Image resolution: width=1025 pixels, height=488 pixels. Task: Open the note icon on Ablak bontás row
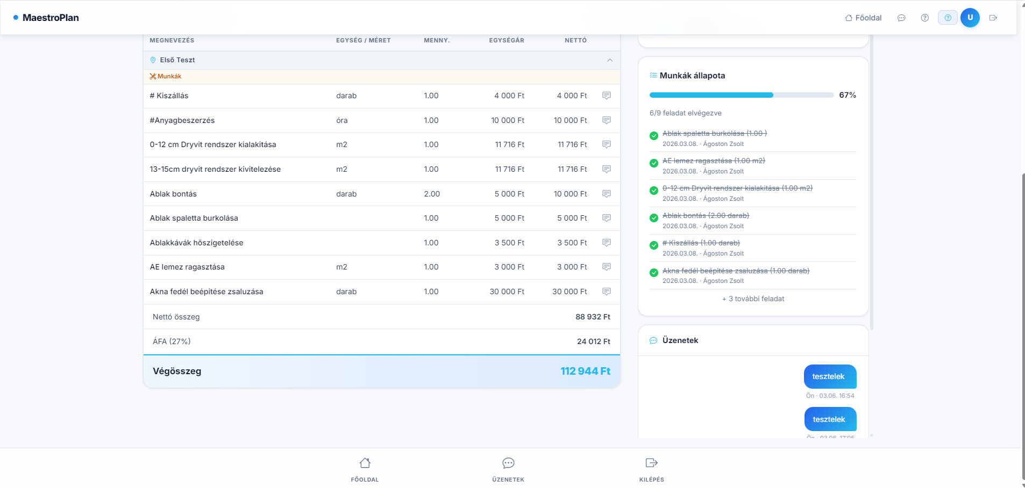(x=606, y=194)
